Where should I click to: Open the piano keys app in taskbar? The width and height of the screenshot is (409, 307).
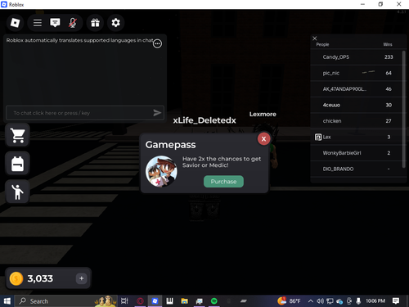click(169, 301)
